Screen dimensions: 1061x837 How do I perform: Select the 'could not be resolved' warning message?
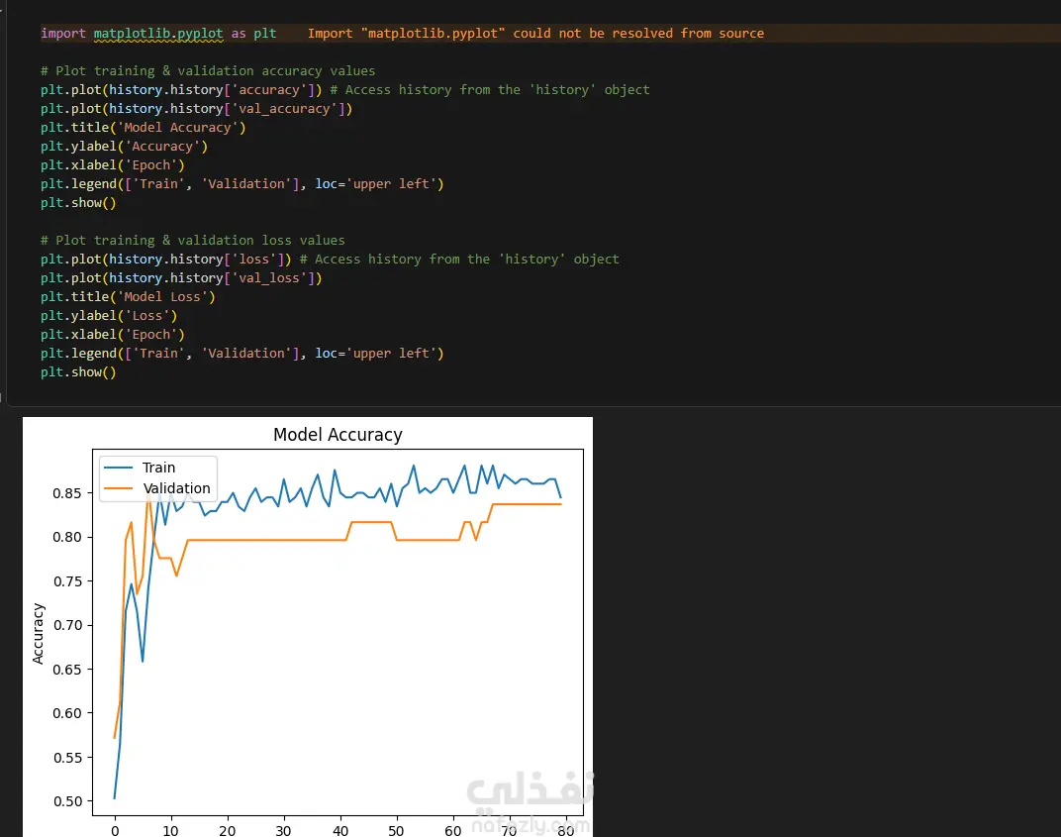pyautogui.click(x=535, y=33)
